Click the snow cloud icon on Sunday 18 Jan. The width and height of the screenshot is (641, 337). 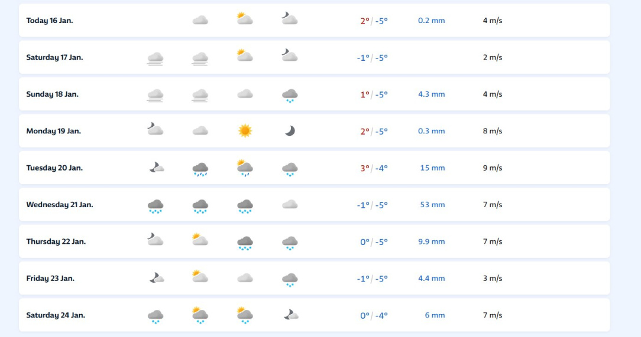pyautogui.click(x=290, y=96)
